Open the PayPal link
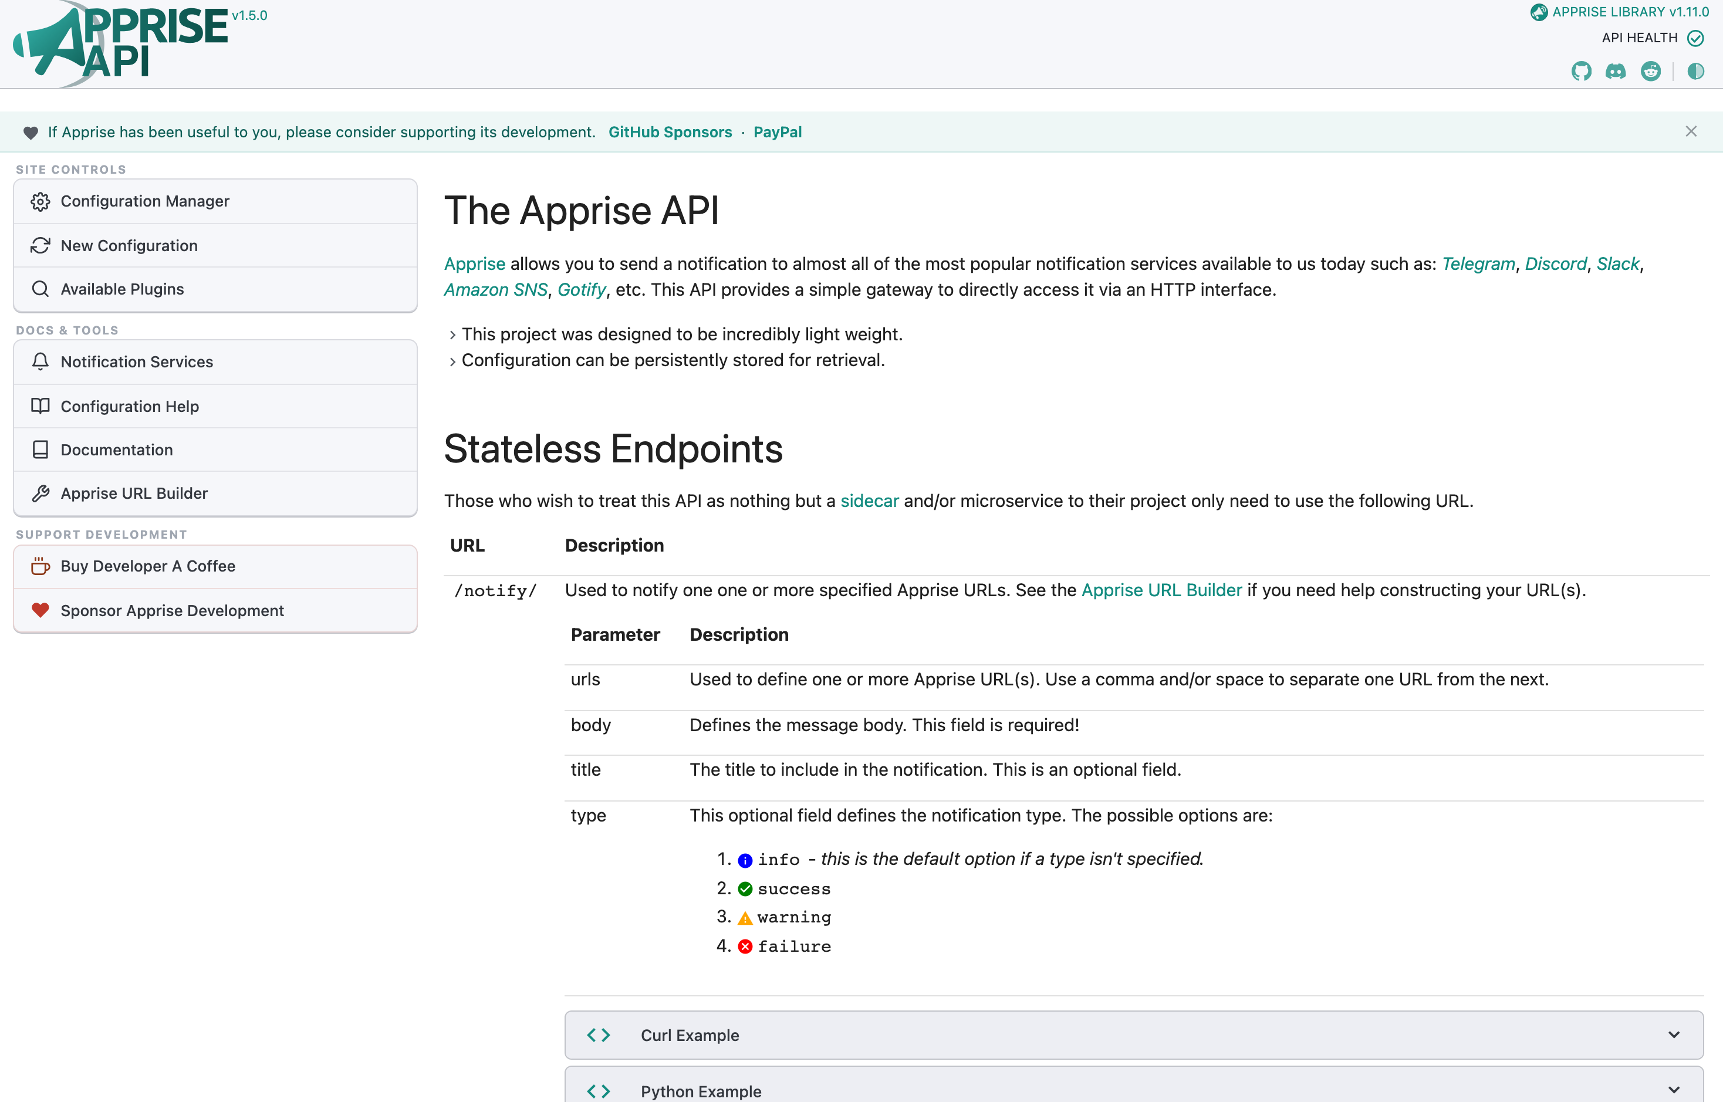The height and width of the screenshot is (1102, 1723). tap(777, 133)
